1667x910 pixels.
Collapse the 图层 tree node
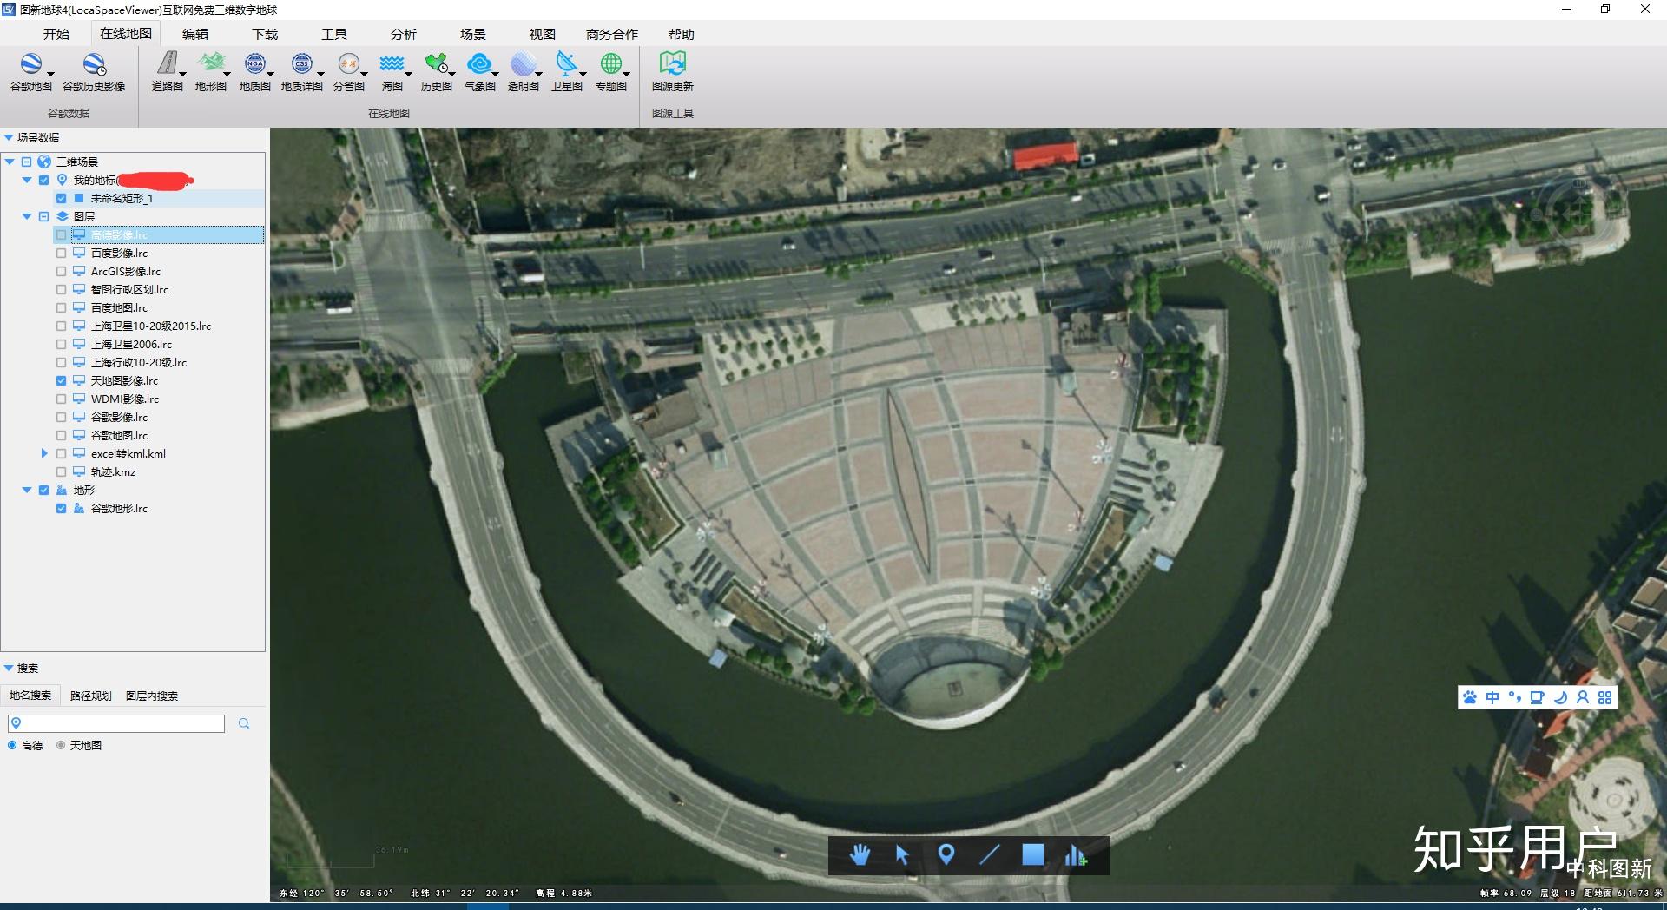point(27,216)
